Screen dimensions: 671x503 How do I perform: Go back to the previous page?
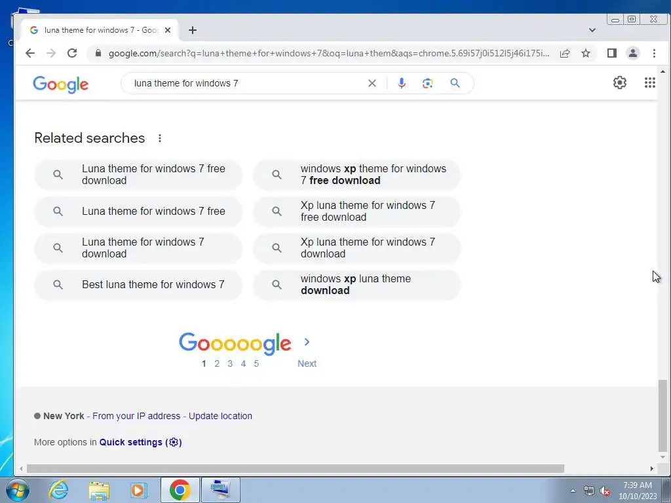pos(30,53)
